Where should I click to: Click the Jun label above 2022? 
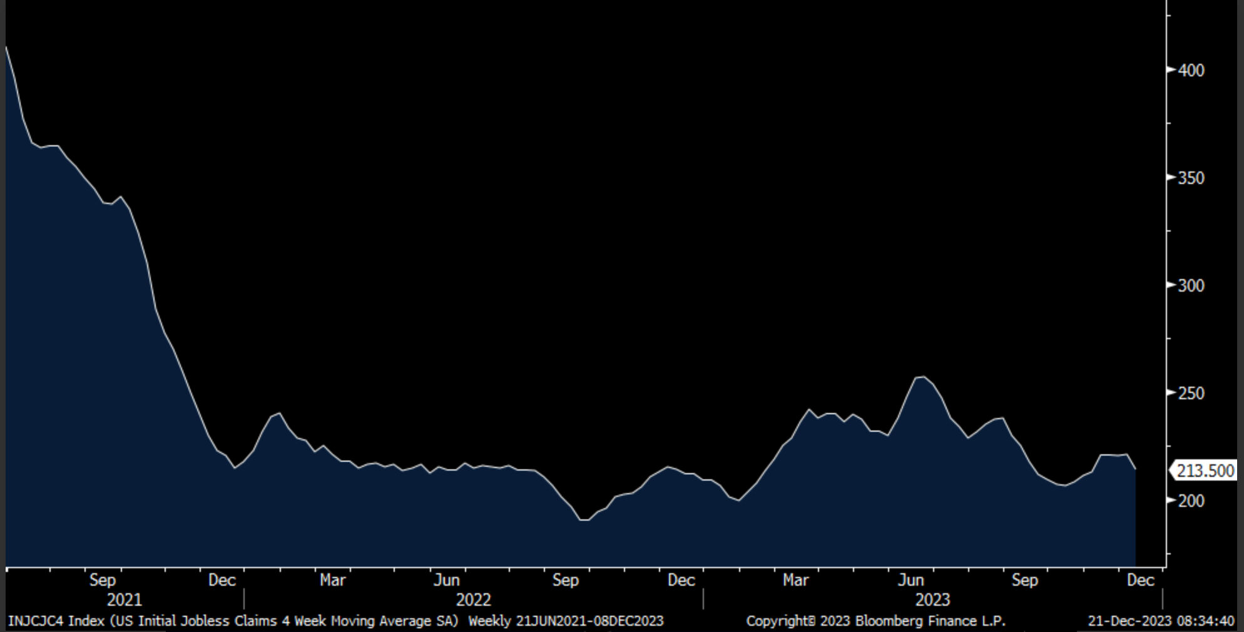446,580
